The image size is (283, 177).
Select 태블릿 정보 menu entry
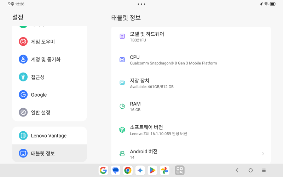[x=50, y=153]
